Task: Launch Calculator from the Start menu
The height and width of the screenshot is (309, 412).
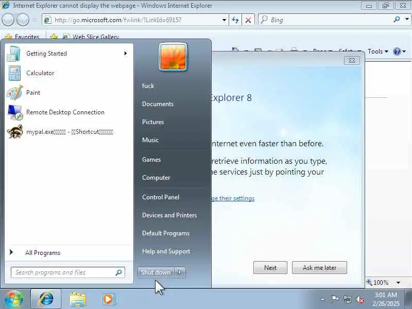Action: click(69, 73)
